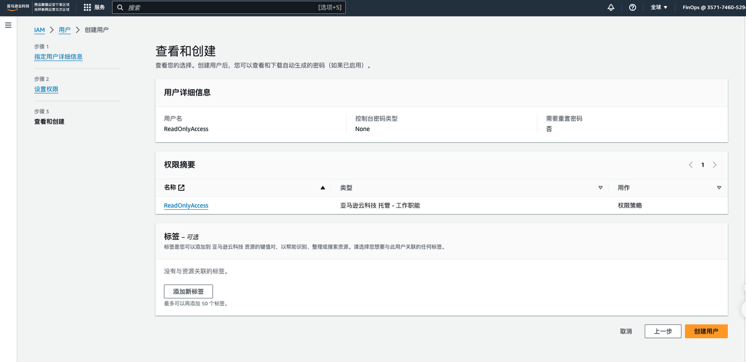Return to step 1 指定用户详细信息
746x362 pixels.
pyautogui.click(x=58, y=57)
